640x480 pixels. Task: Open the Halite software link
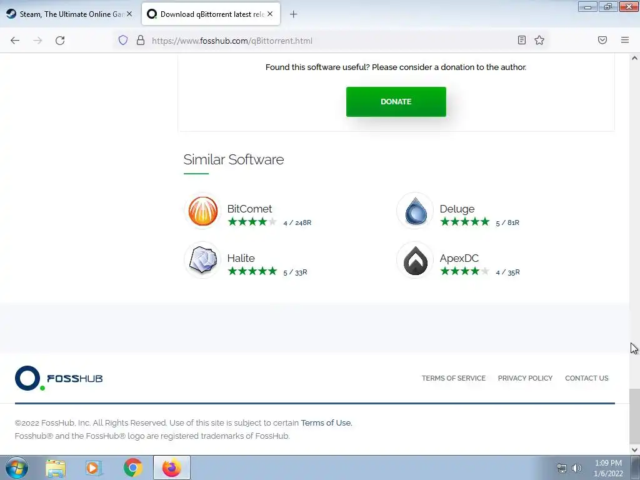tap(241, 258)
